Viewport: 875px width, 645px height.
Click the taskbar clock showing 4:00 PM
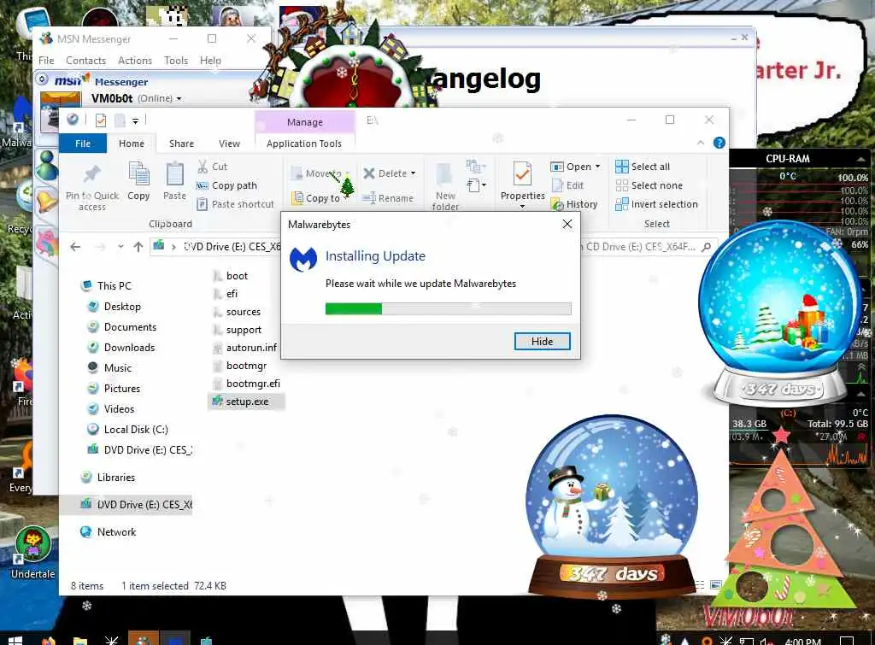[x=802, y=641]
